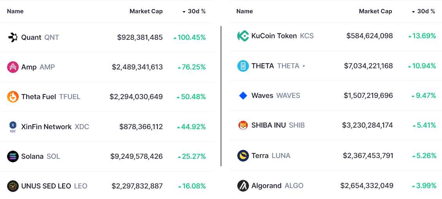442x199 pixels.
Task: Click the THETA blue coin icon
Action: tap(243, 66)
